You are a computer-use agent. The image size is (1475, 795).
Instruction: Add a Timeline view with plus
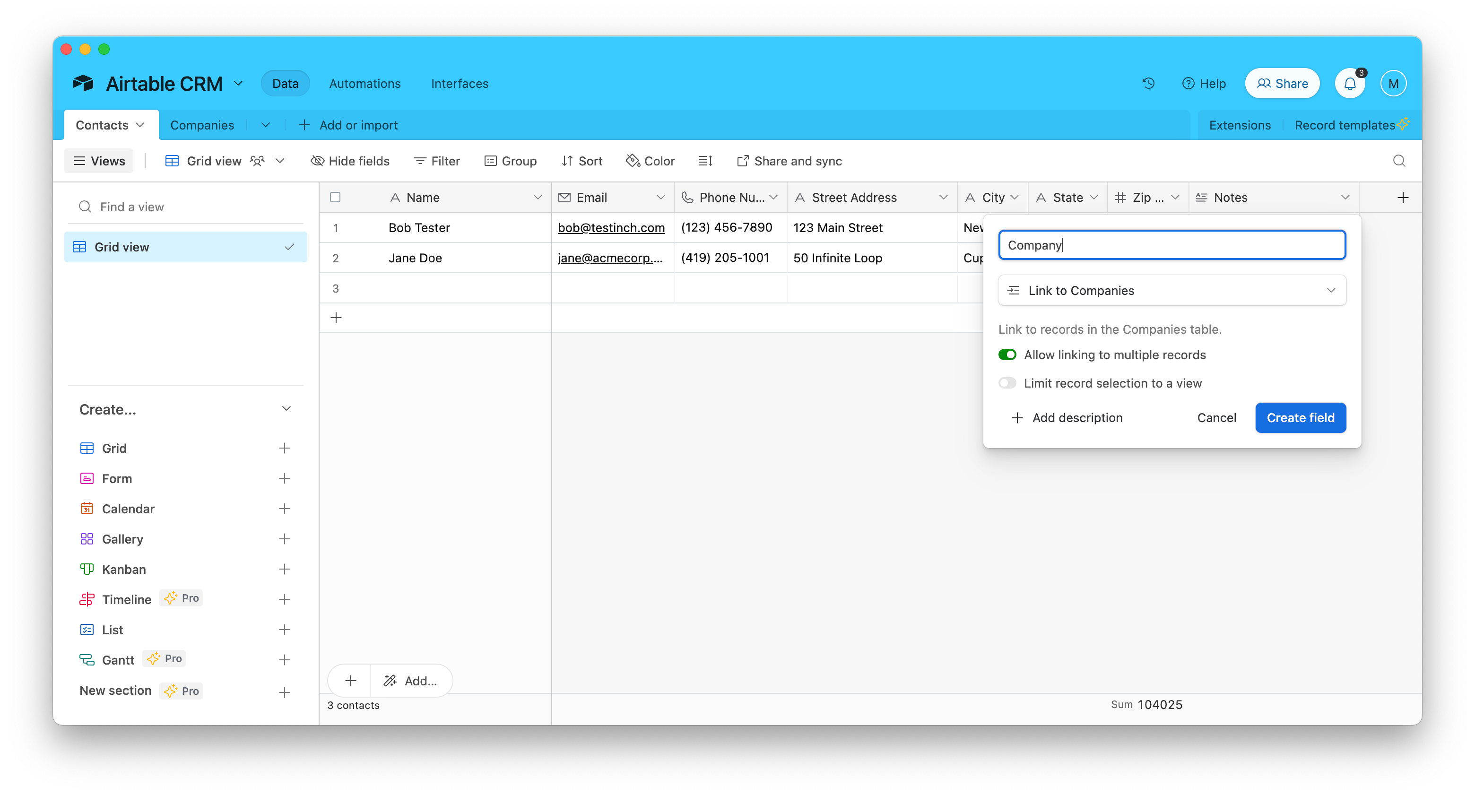pyautogui.click(x=285, y=599)
